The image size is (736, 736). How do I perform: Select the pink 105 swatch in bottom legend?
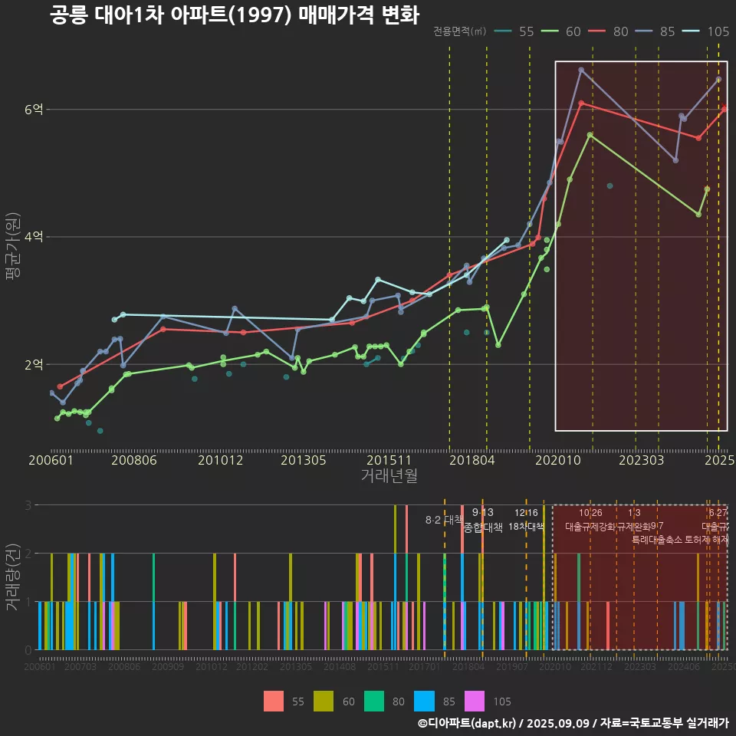pos(475,701)
